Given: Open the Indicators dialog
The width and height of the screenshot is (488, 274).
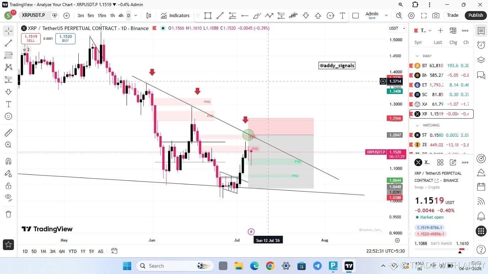Looking at the screenshot, I should [x=175, y=15].
